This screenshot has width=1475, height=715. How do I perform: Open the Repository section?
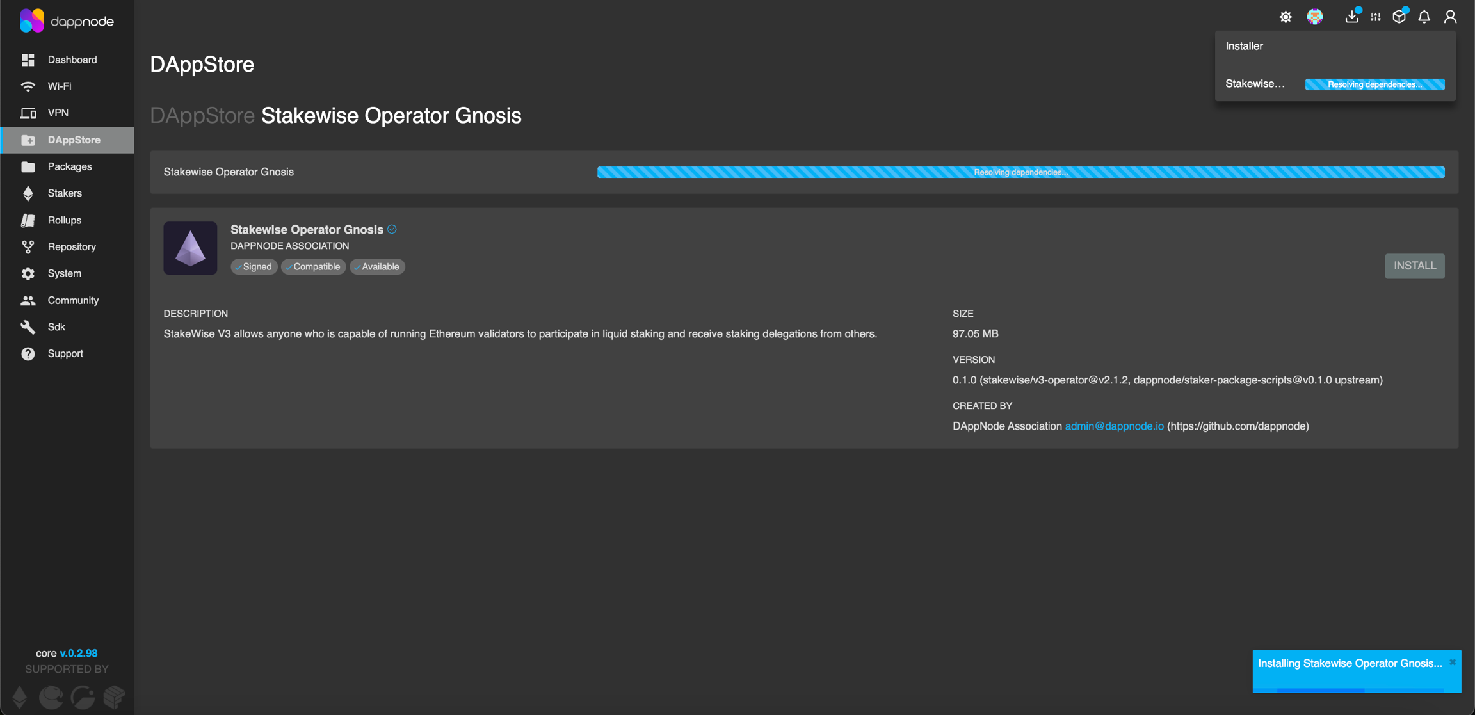(71, 247)
